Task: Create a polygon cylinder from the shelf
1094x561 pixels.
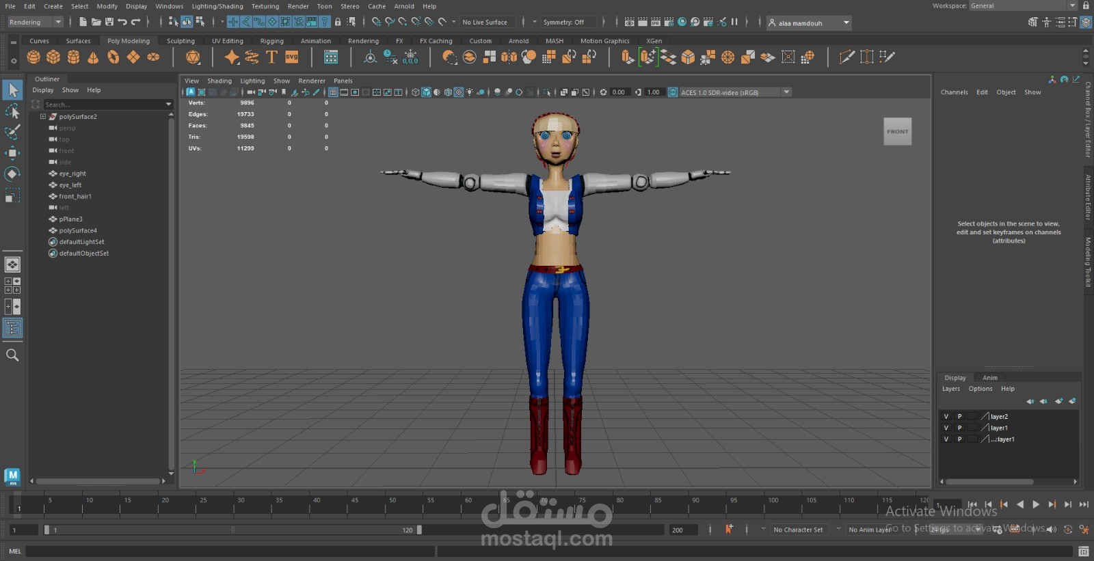Action: [x=73, y=57]
